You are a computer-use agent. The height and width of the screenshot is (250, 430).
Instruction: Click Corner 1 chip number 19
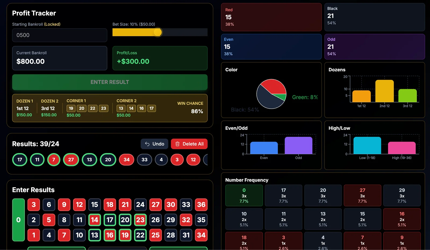pyautogui.click(x=71, y=108)
